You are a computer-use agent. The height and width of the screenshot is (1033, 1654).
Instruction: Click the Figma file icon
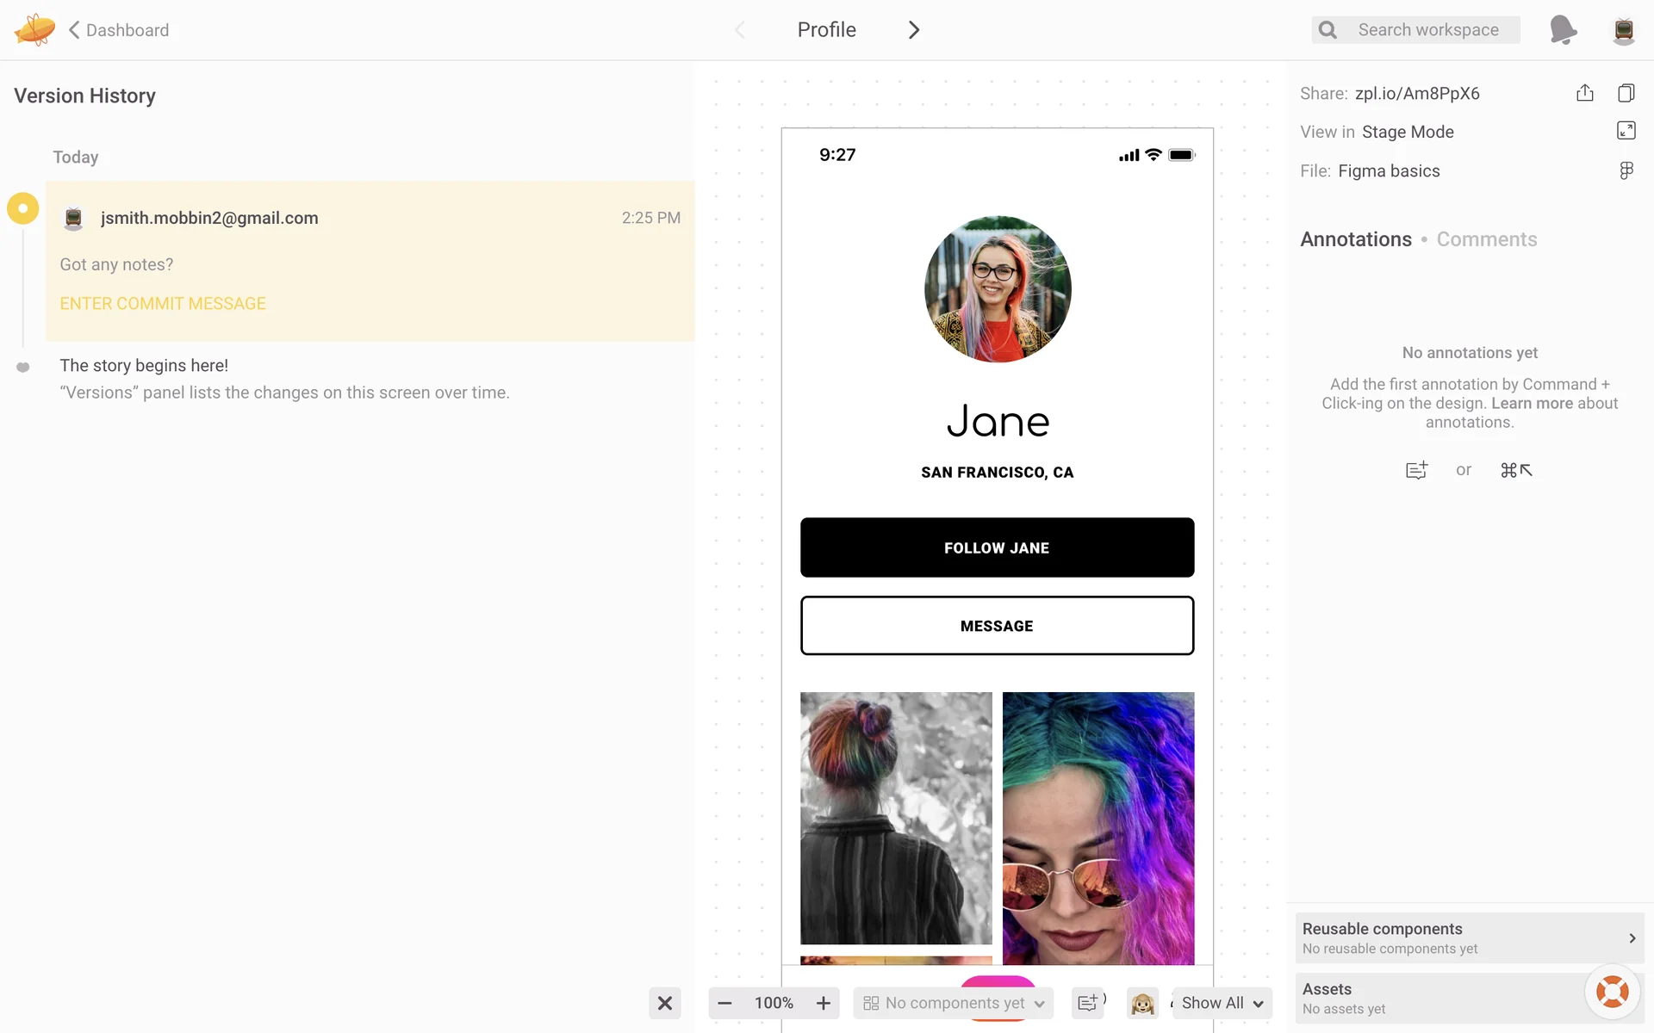pos(1626,170)
